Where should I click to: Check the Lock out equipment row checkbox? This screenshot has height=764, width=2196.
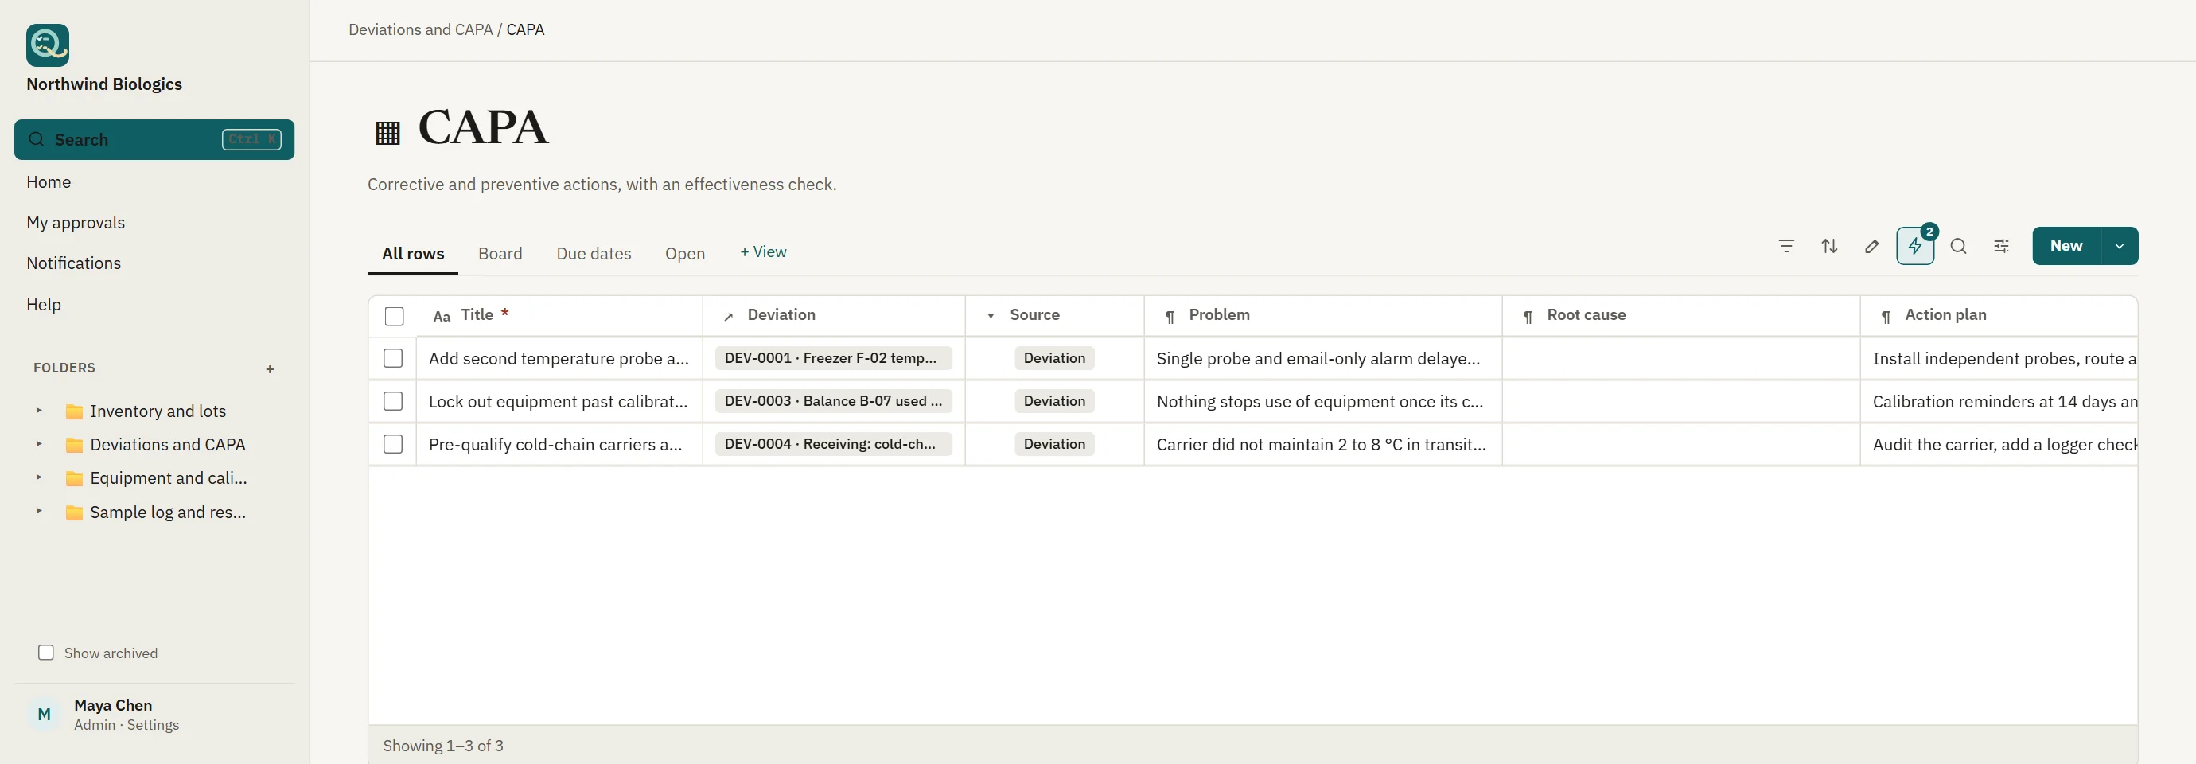(x=393, y=401)
